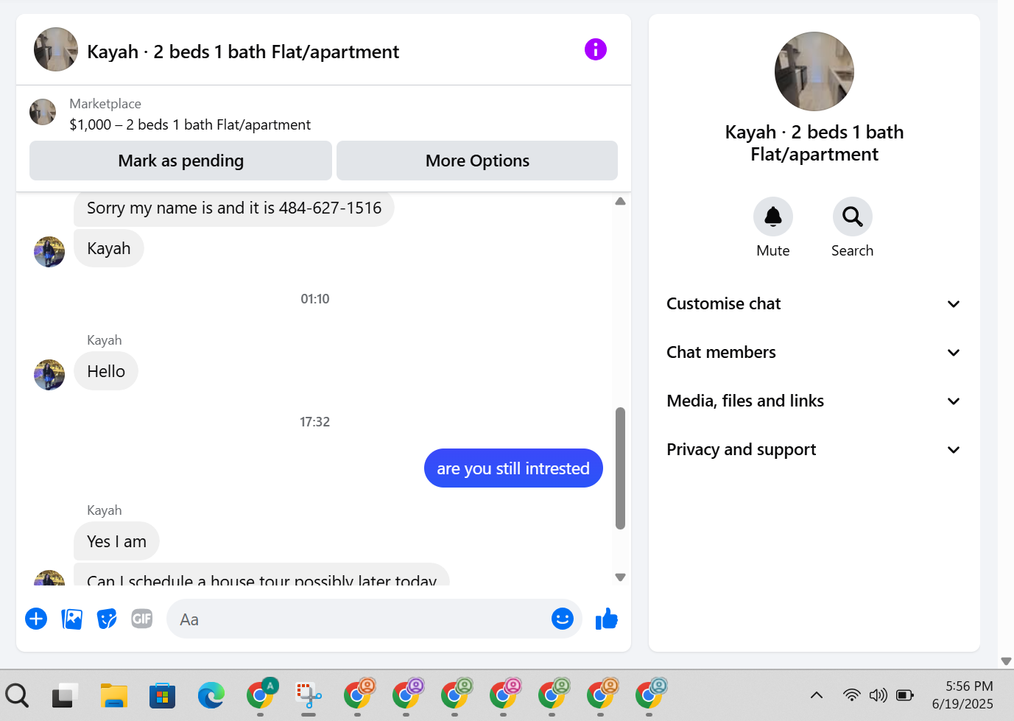Open the Chrome window with the pink profile badge
1014x721 pixels.
point(504,694)
